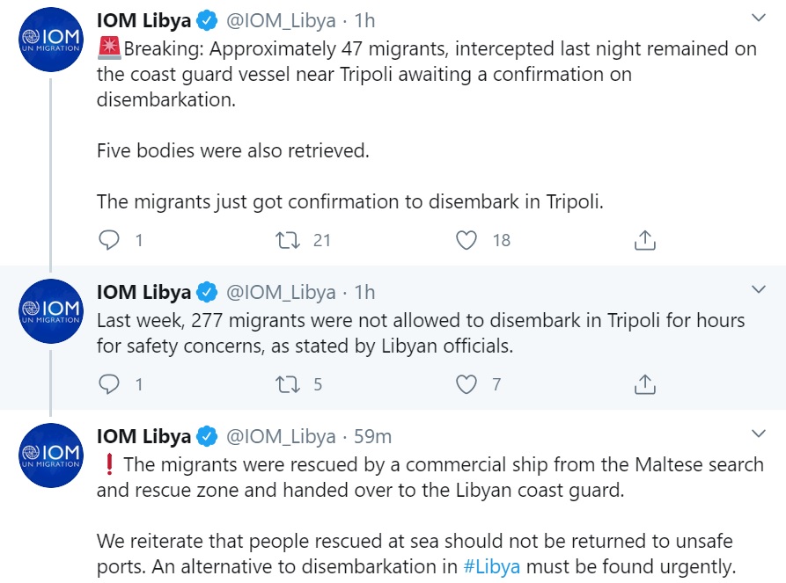
Task: Expand options for the 277 migrants tweet
Action: [x=759, y=289]
